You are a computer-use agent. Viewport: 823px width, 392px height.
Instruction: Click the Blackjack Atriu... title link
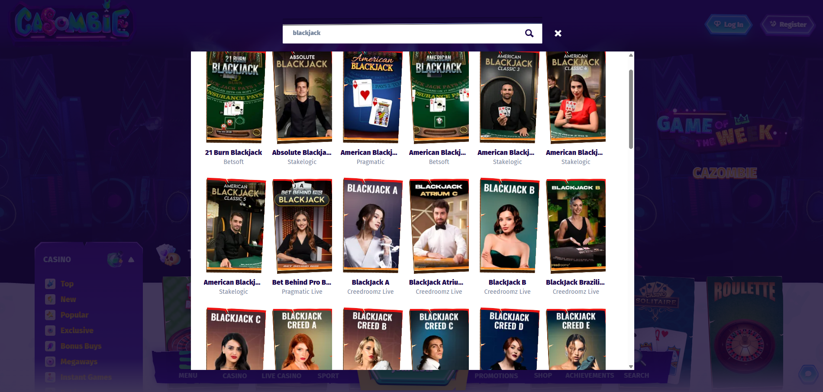[436, 282]
